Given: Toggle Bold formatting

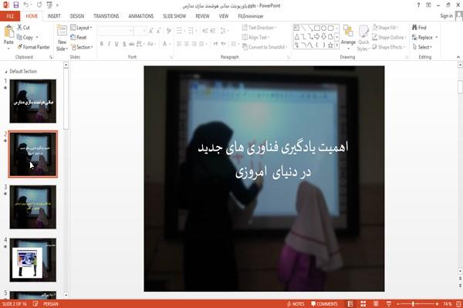Looking at the screenshot, I should [x=102, y=44].
